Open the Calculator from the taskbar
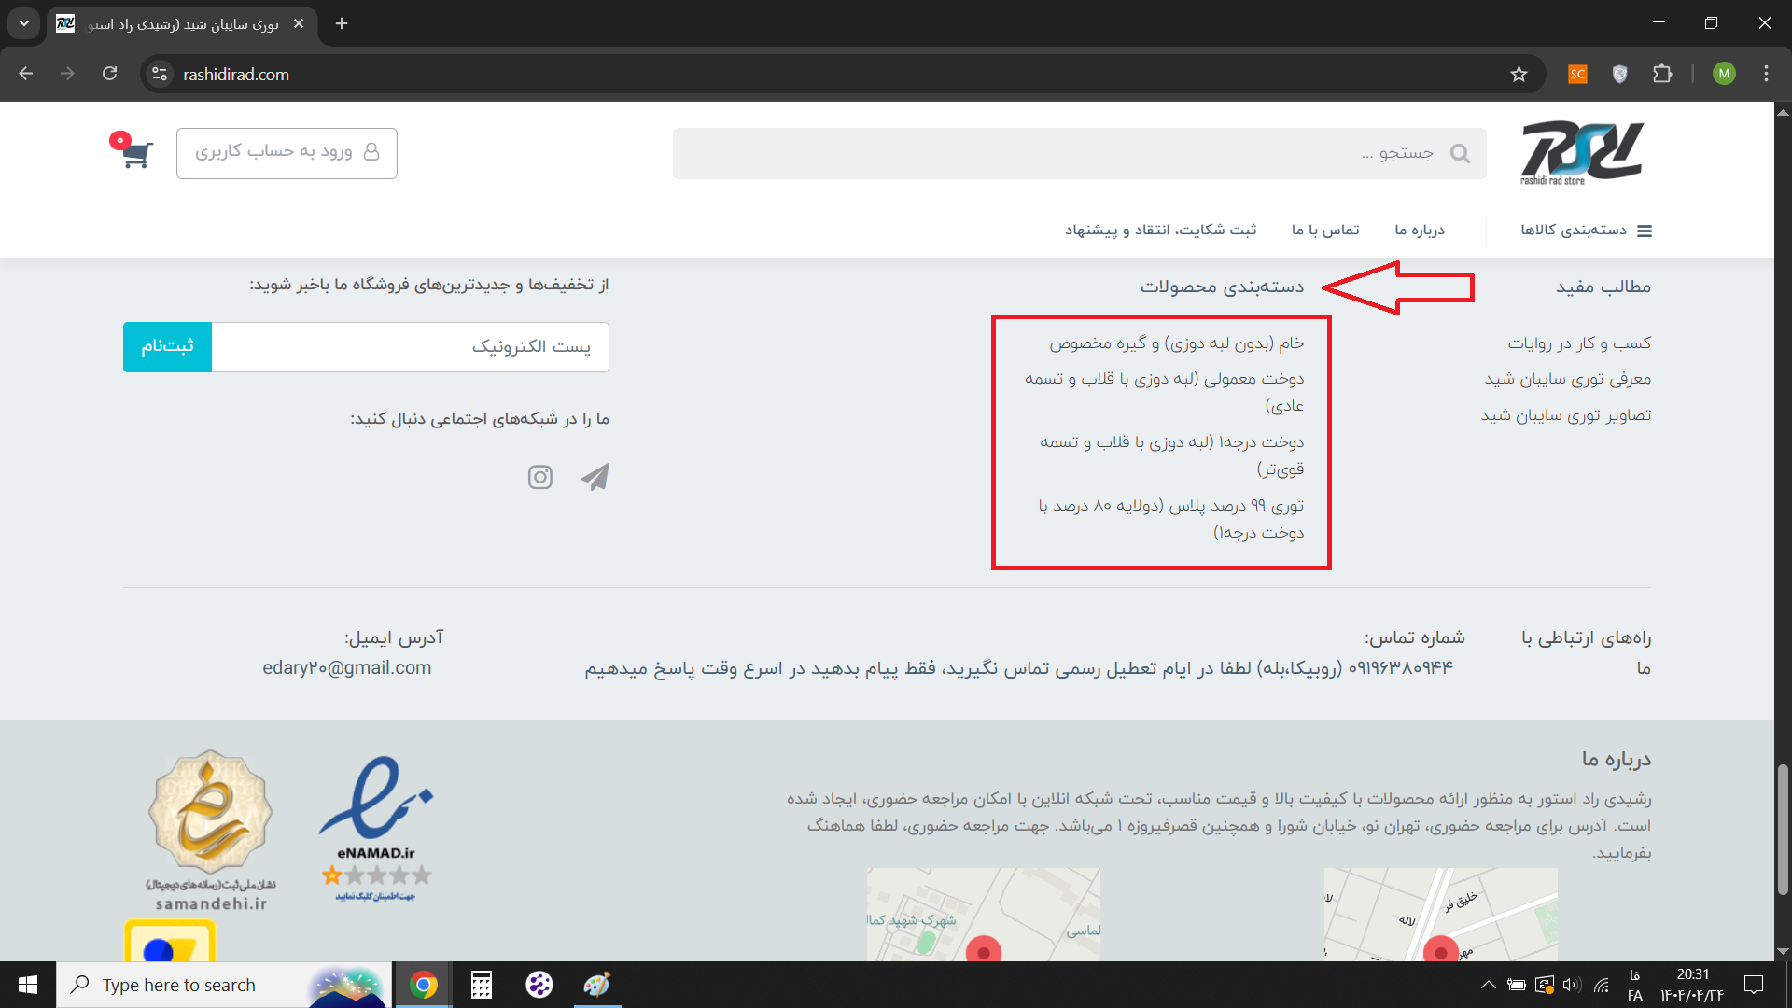 pyautogui.click(x=482, y=985)
